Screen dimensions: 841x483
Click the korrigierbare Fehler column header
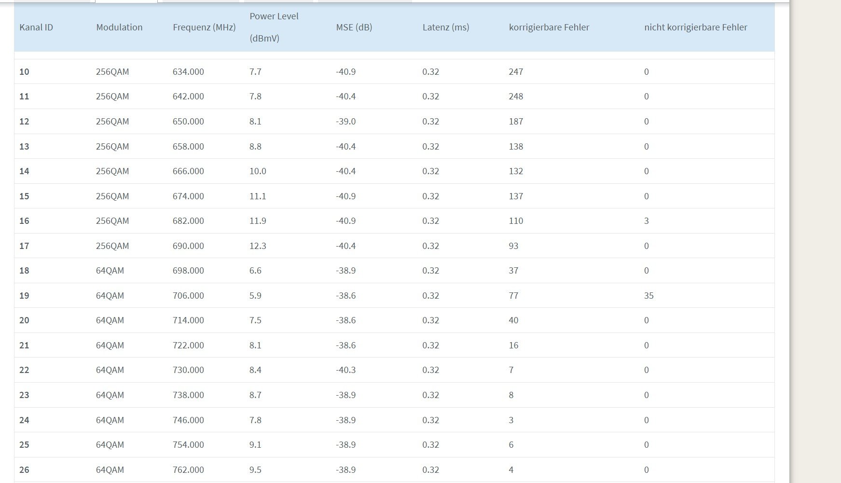pyautogui.click(x=549, y=28)
